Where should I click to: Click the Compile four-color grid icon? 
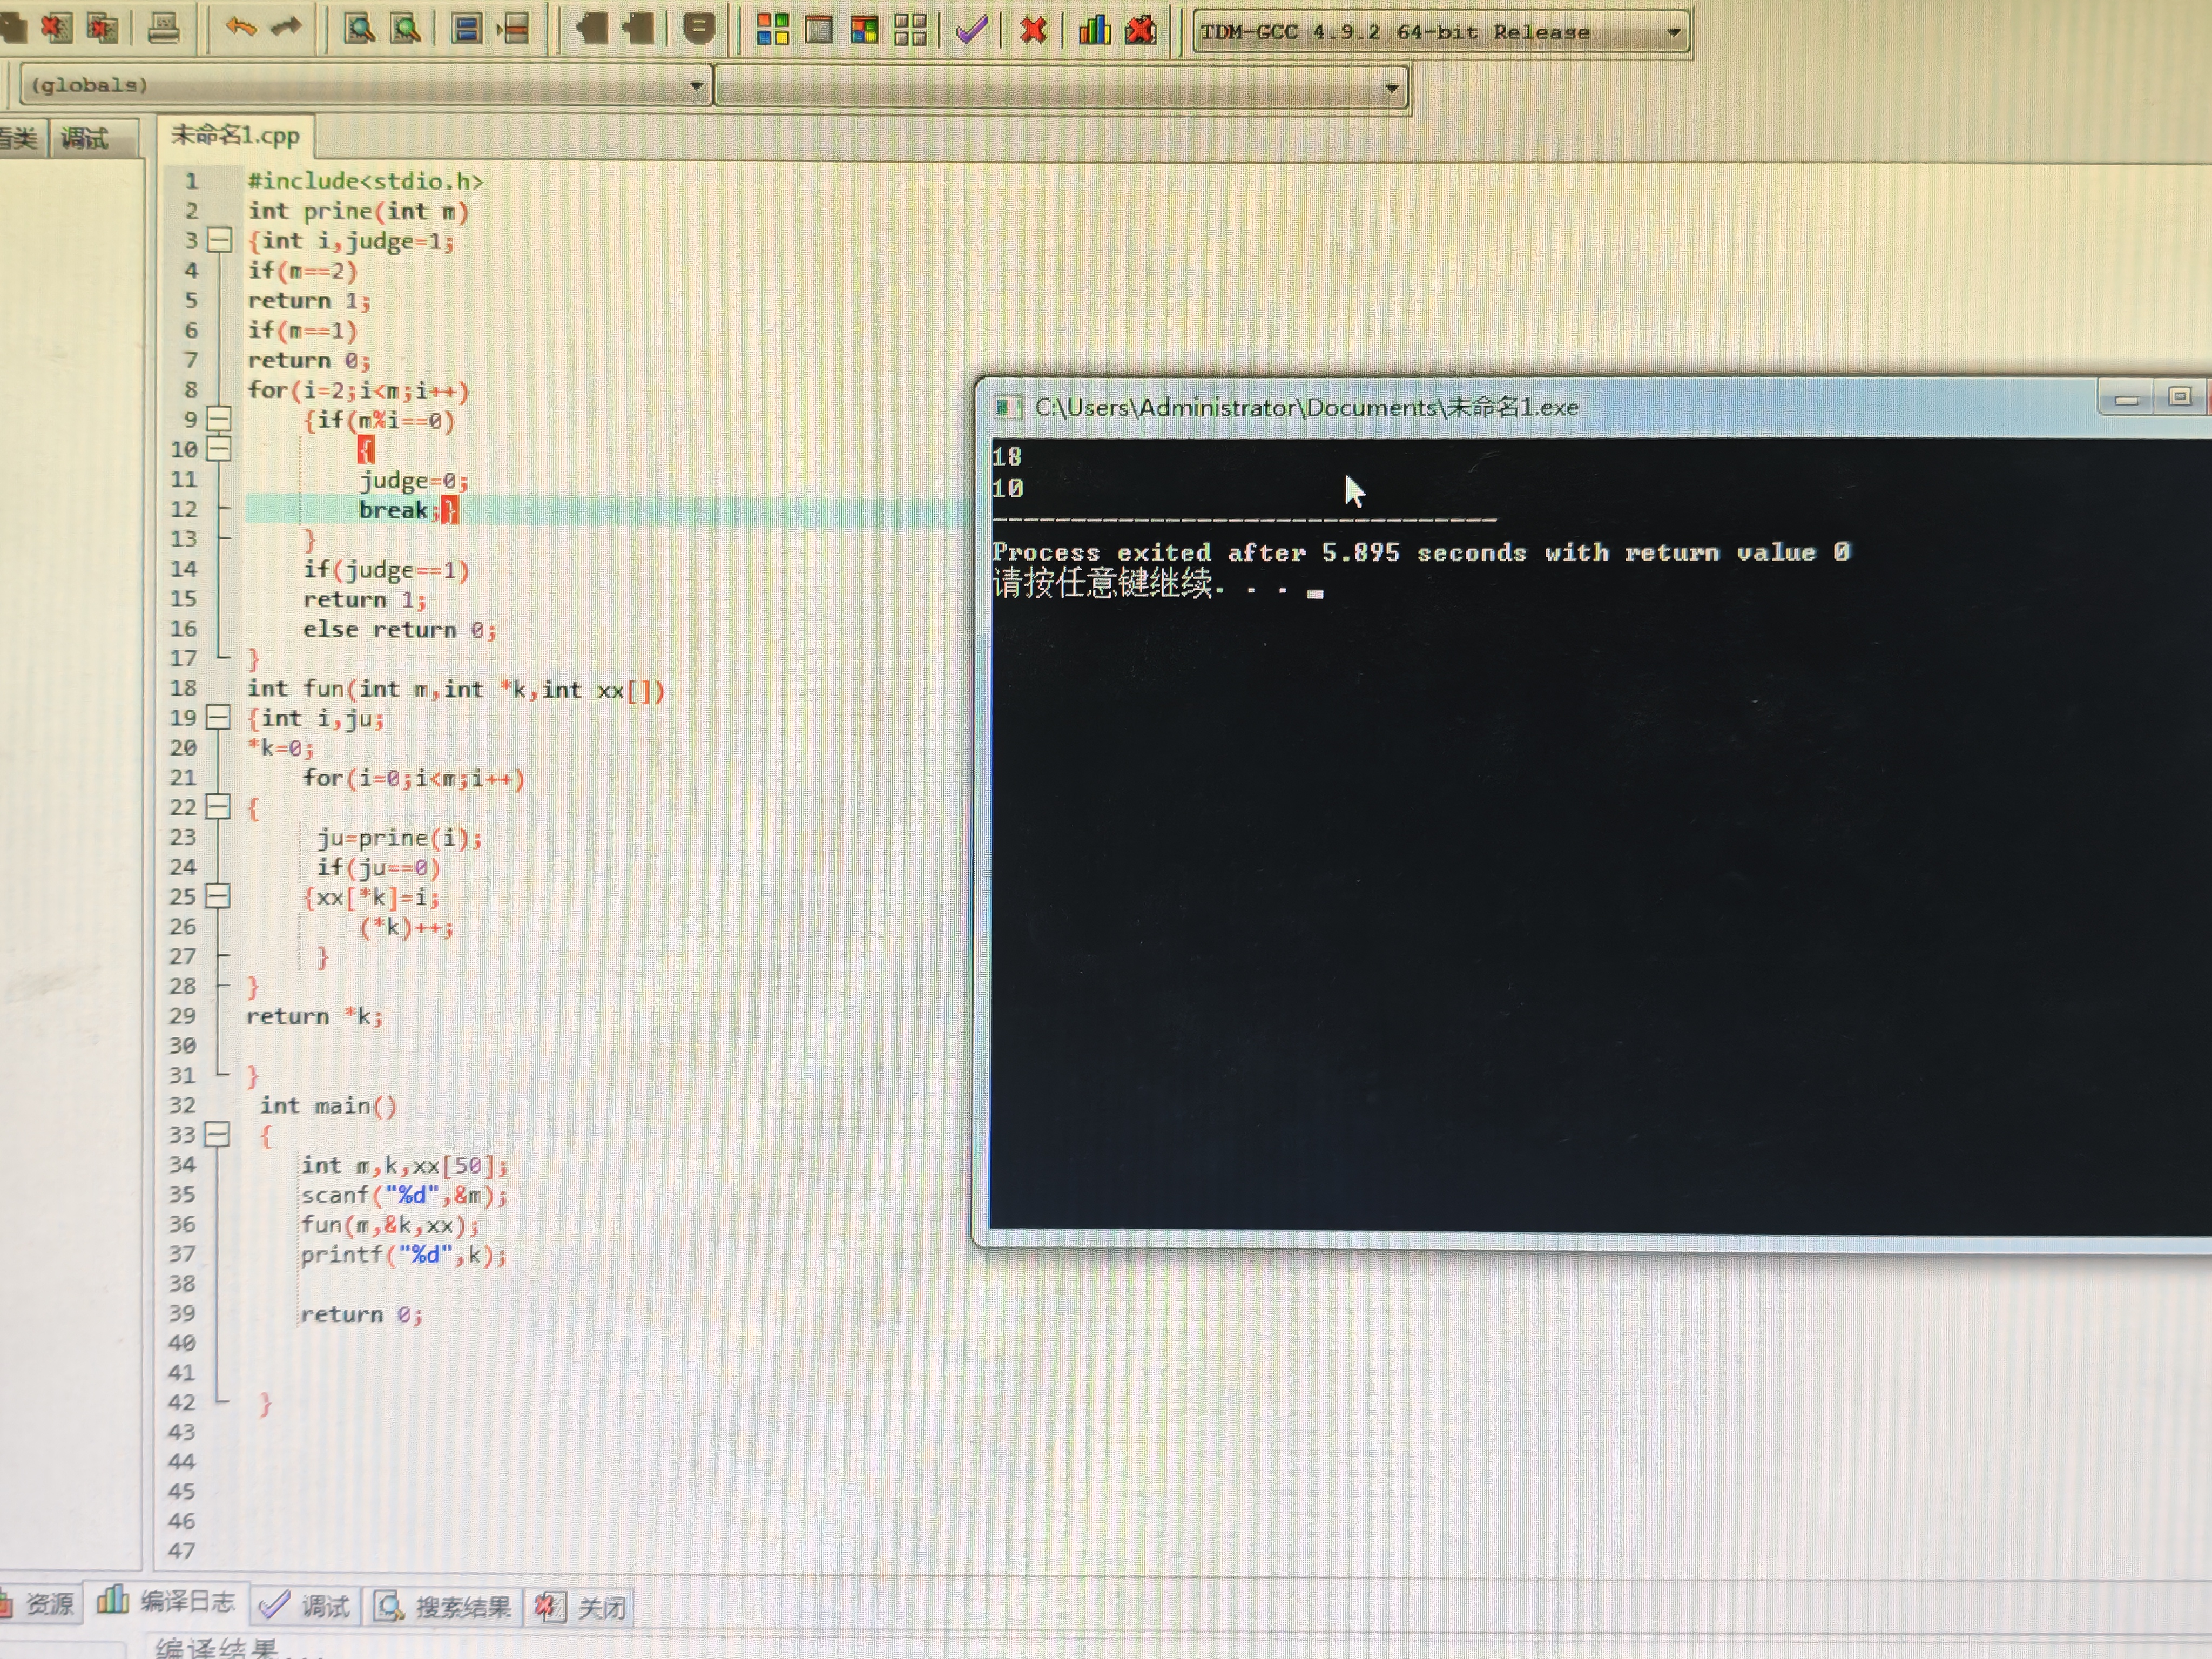point(772,29)
